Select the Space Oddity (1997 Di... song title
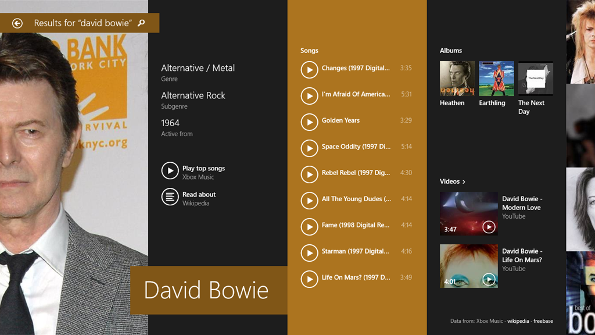This screenshot has width=595, height=335. point(356,147)
